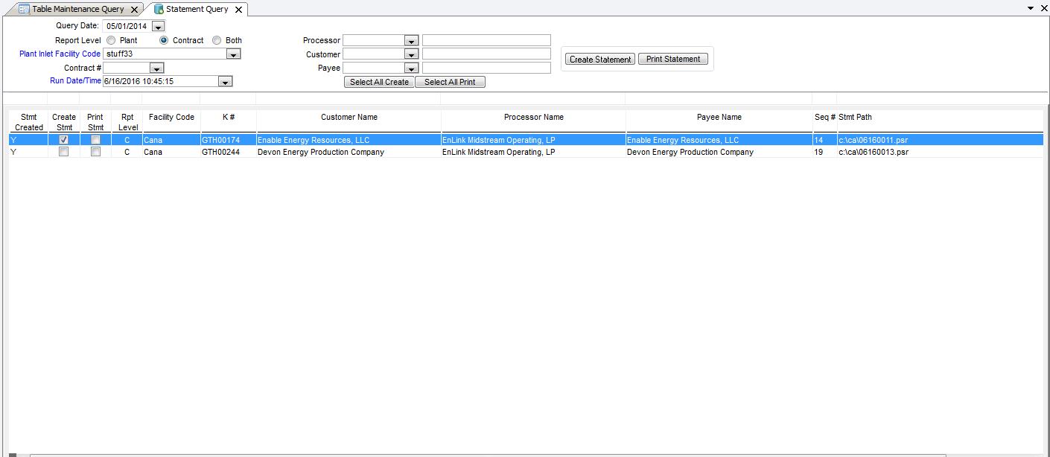Image resolution: width=1050 pixels, height=457 pixels.
Task: Open the Processor dropdown list
Action: [411, 41]
